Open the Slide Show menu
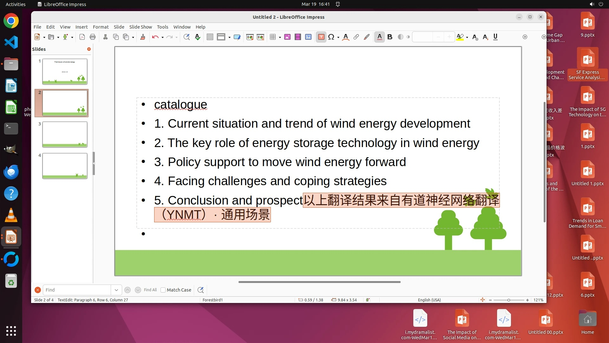 tap(140, 27)
